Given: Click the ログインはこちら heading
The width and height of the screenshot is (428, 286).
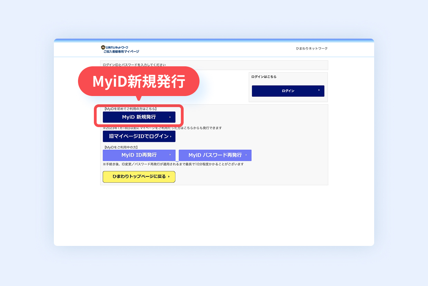Looking at the screenshot, I should click(x=264, y=77).
